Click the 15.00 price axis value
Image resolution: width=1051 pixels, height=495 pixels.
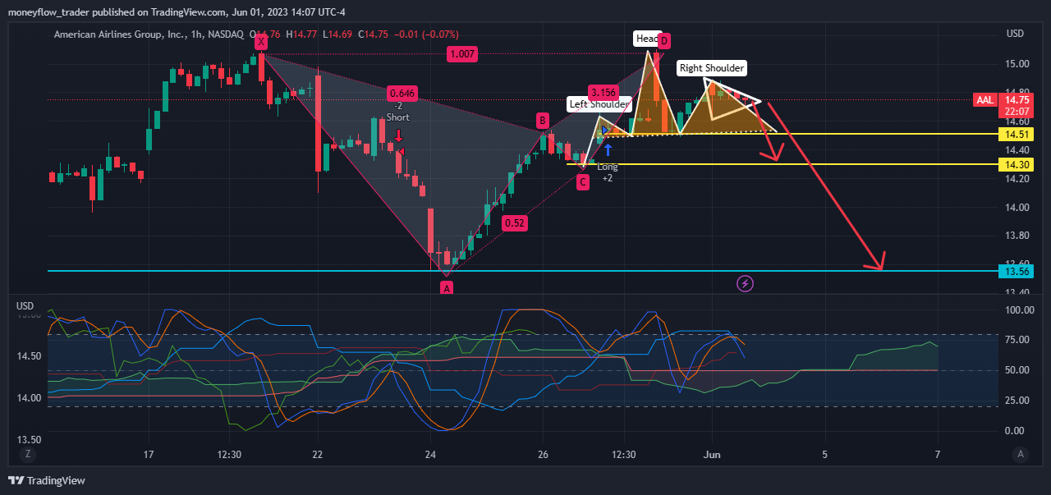[x=1016, y=64]
